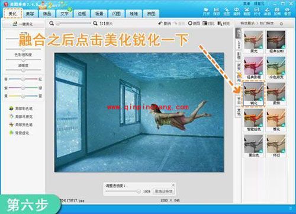Select the 背景虚化 background blur tool
This screenshot has width=296, height=214.
pos(19,133)
